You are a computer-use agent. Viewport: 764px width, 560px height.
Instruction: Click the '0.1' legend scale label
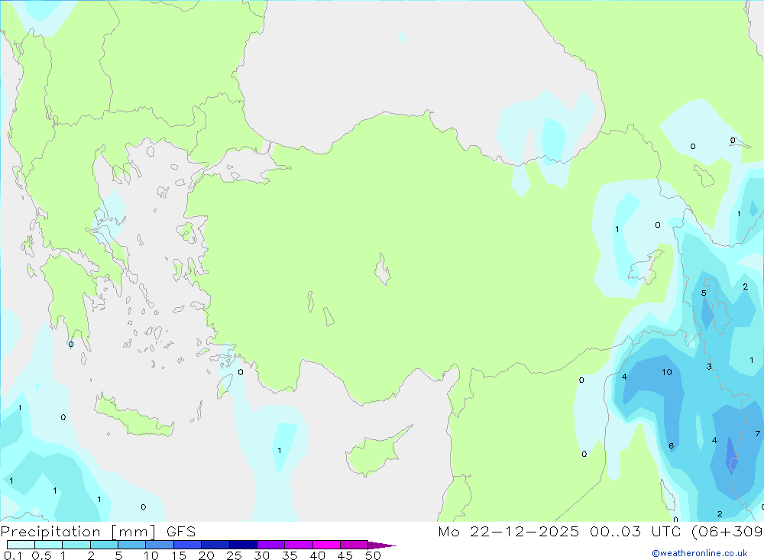pyautogui.click(x=13, y=555)
